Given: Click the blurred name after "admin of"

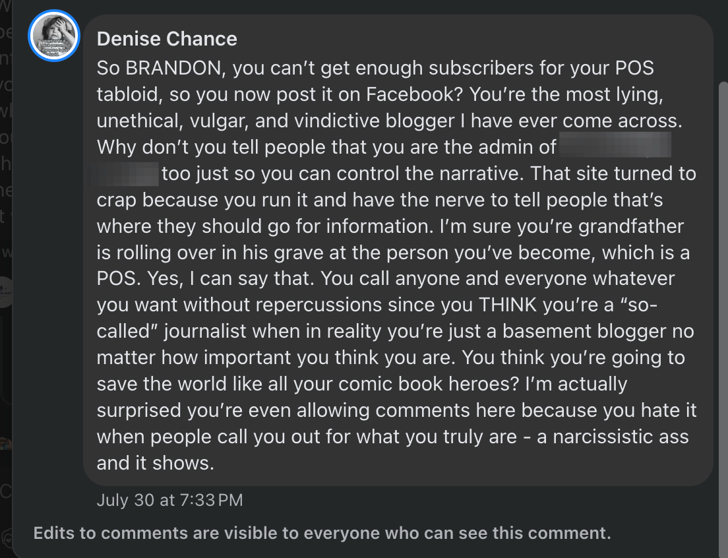Looking at the screenshot, I should 615,145.
